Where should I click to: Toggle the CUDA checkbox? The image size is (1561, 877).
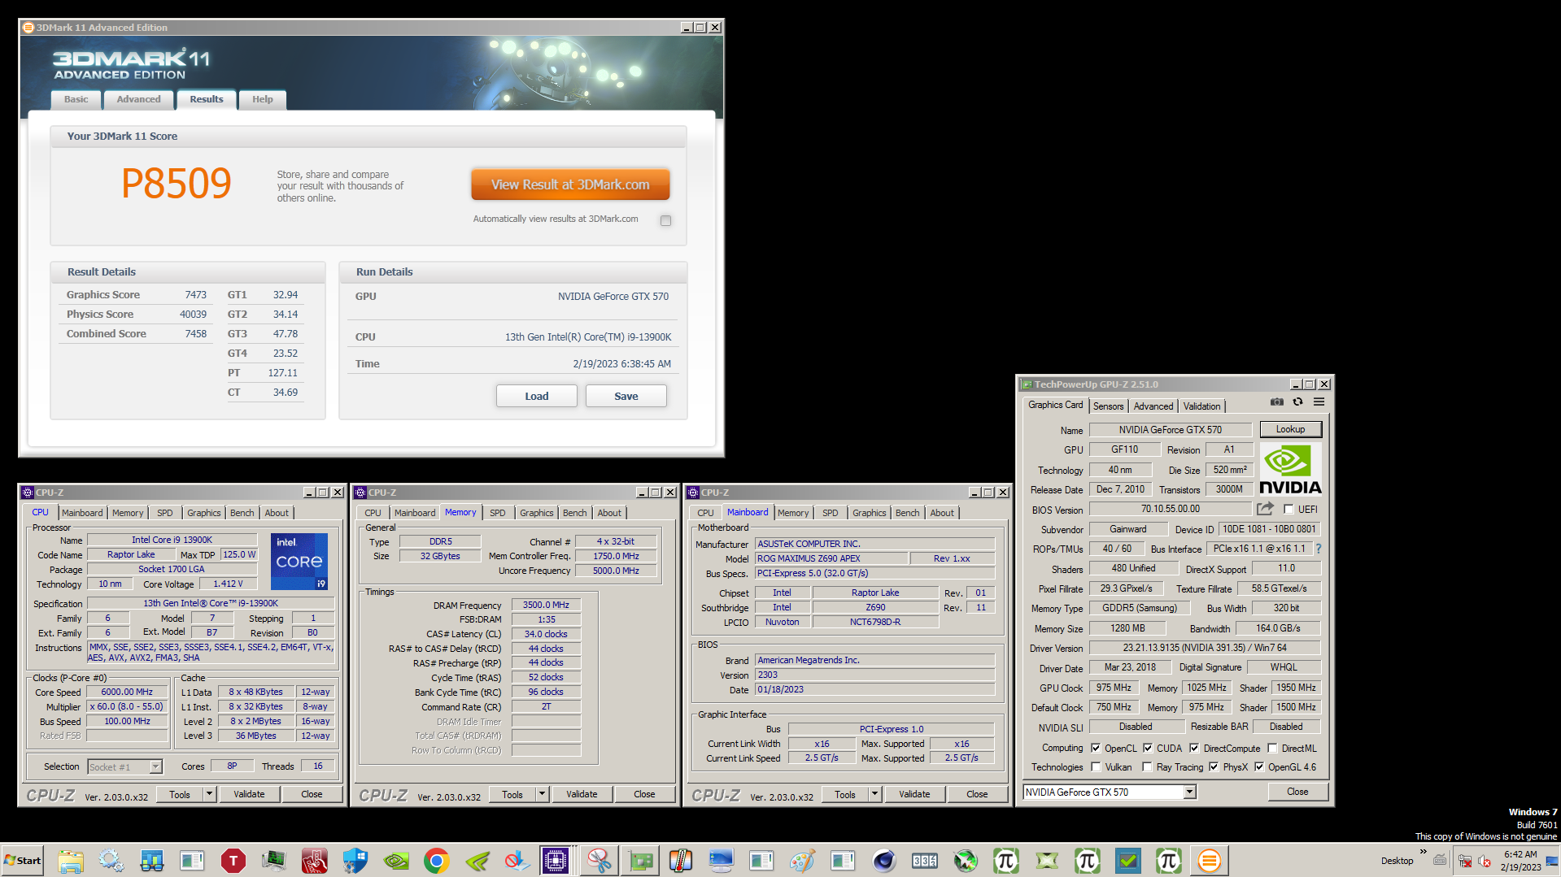tap(1148, 748)
